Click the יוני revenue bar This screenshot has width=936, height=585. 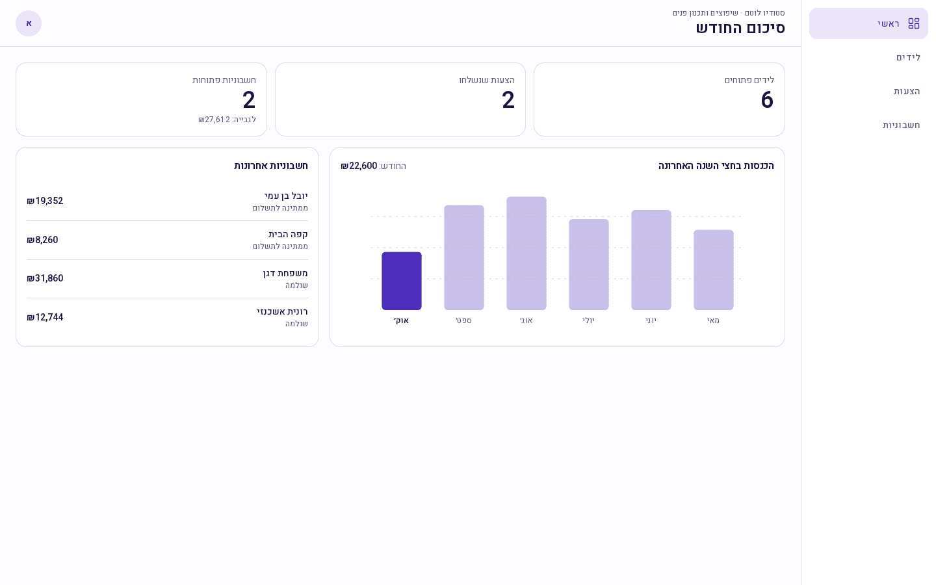click(651, 260)
